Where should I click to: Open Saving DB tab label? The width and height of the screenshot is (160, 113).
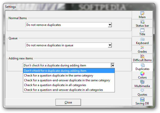tap(142, 103)
